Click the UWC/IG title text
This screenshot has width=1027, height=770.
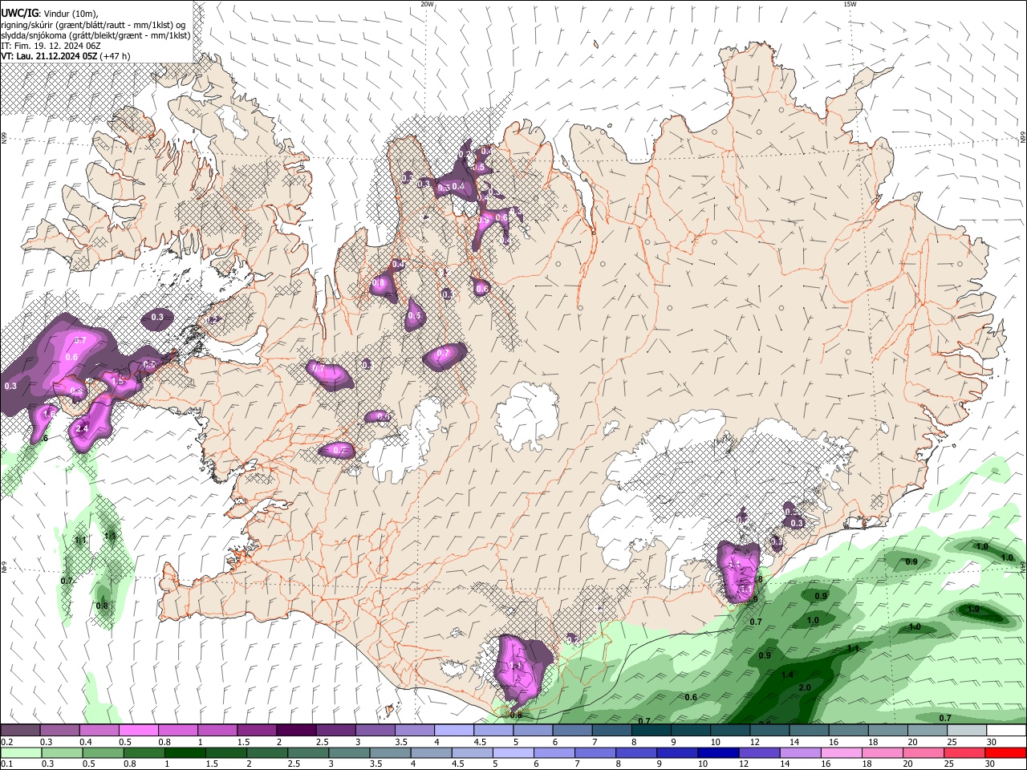(x=19, y=13)
